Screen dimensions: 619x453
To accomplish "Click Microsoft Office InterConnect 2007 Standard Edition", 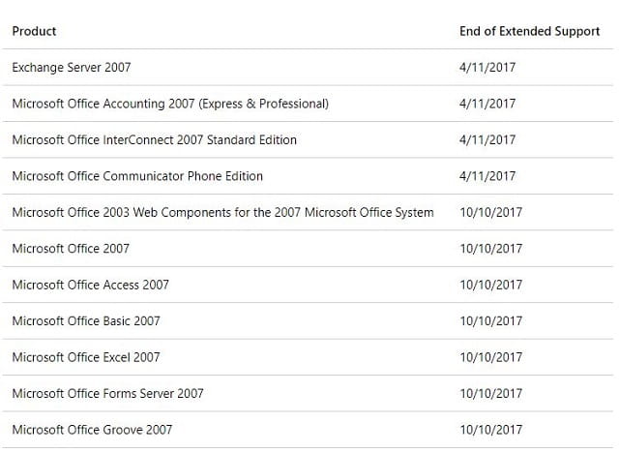I will click(x=155, y=140).
